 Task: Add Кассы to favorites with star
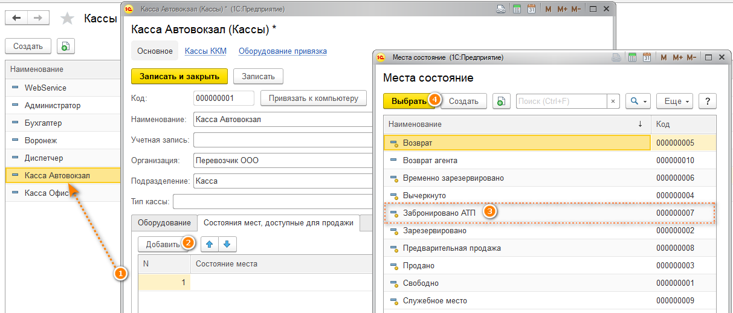click(x=68, y=19)
